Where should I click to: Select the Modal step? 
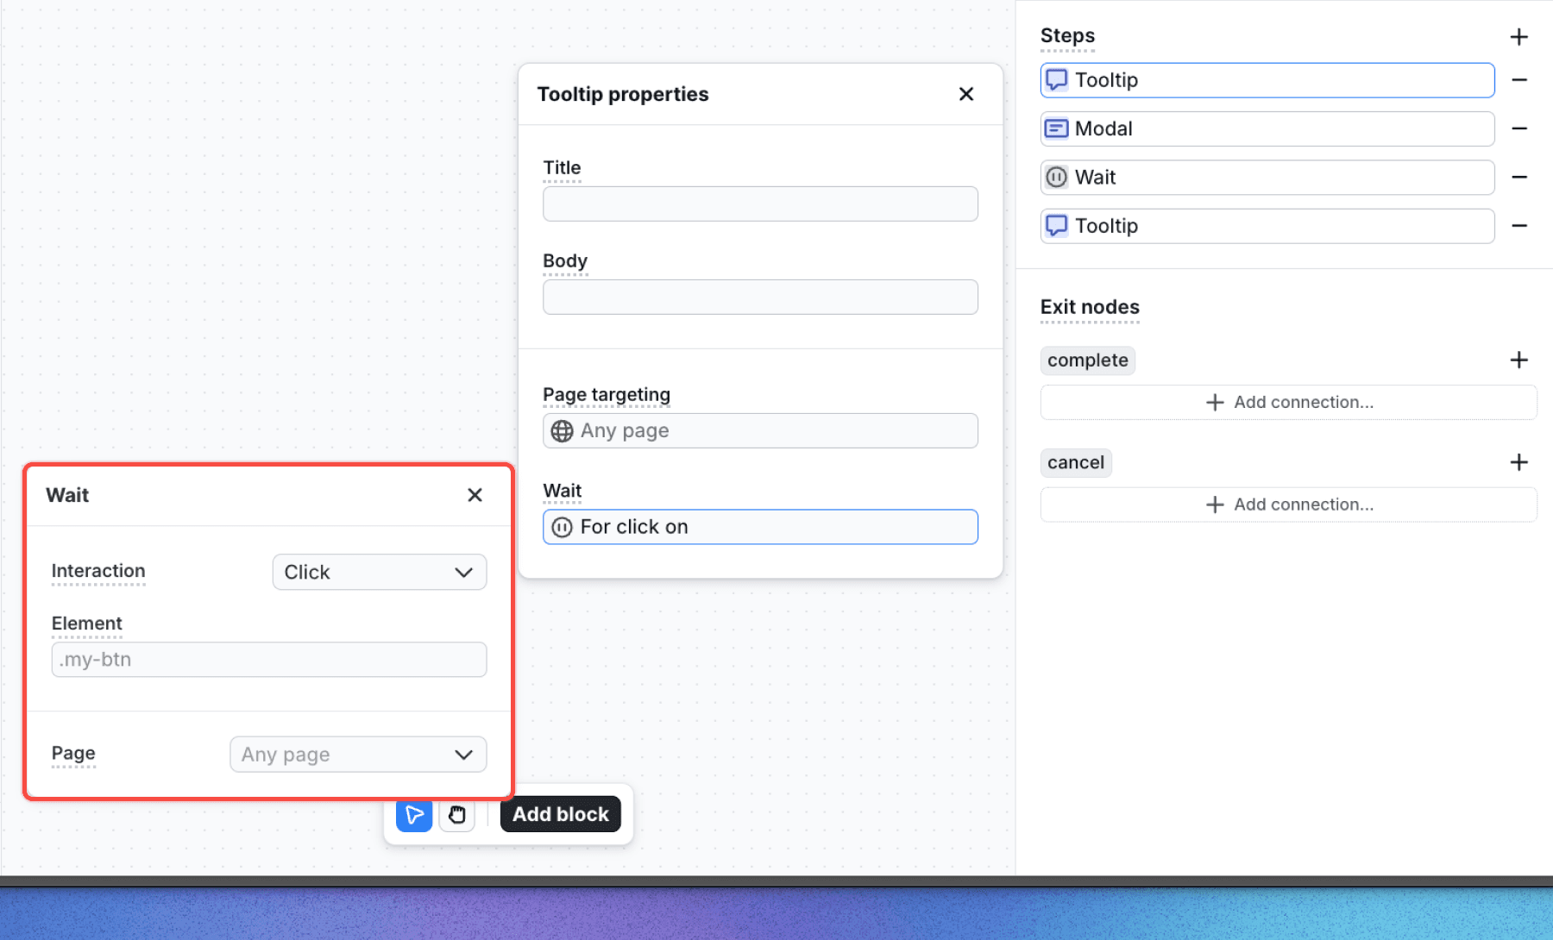pos(1267,128)
